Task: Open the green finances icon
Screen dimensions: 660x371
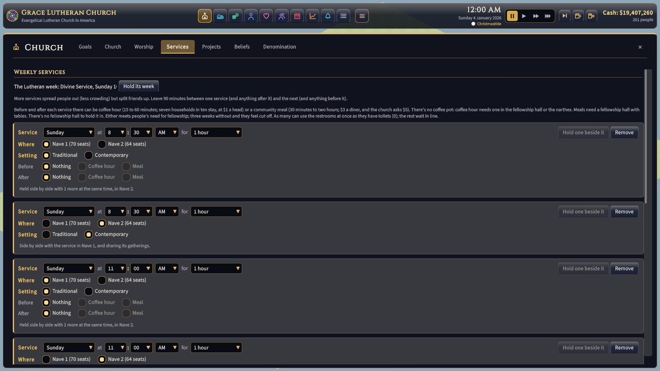Action: (236, 16)
